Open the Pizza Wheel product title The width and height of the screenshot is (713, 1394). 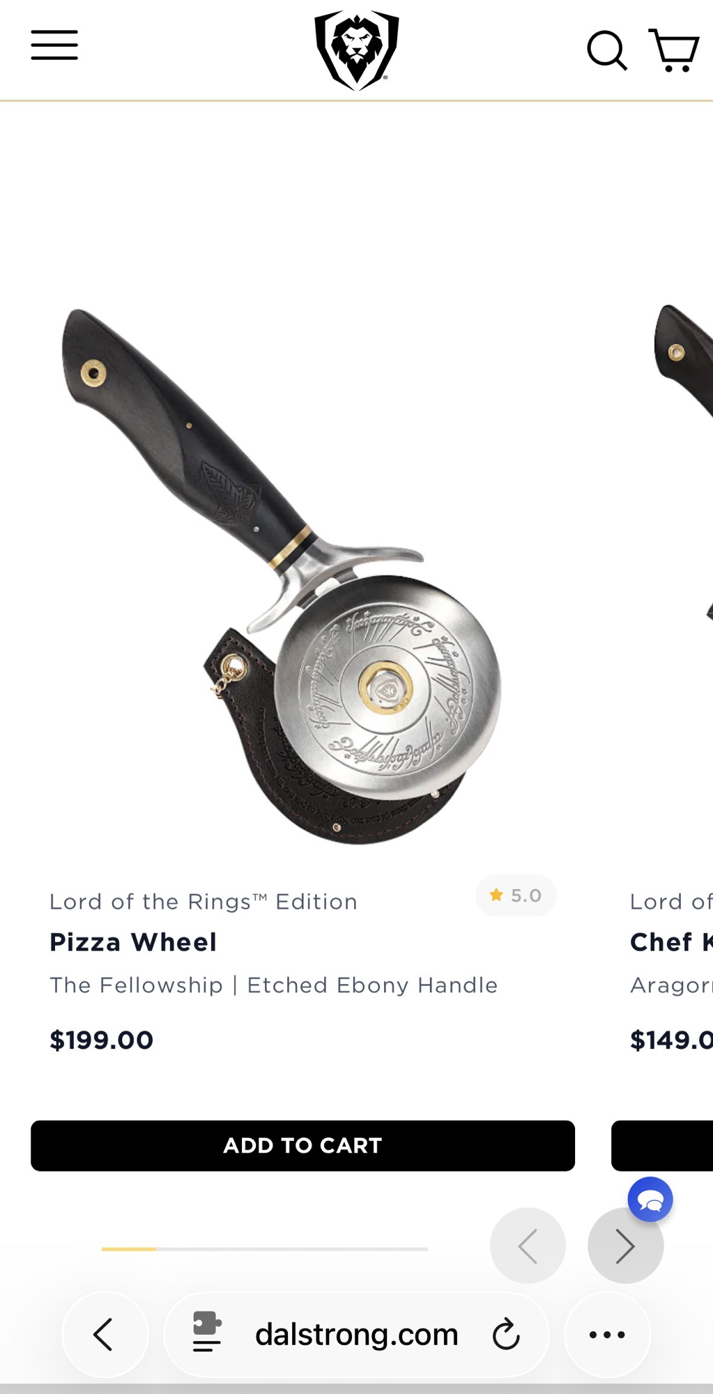click(x=133, y=942)
